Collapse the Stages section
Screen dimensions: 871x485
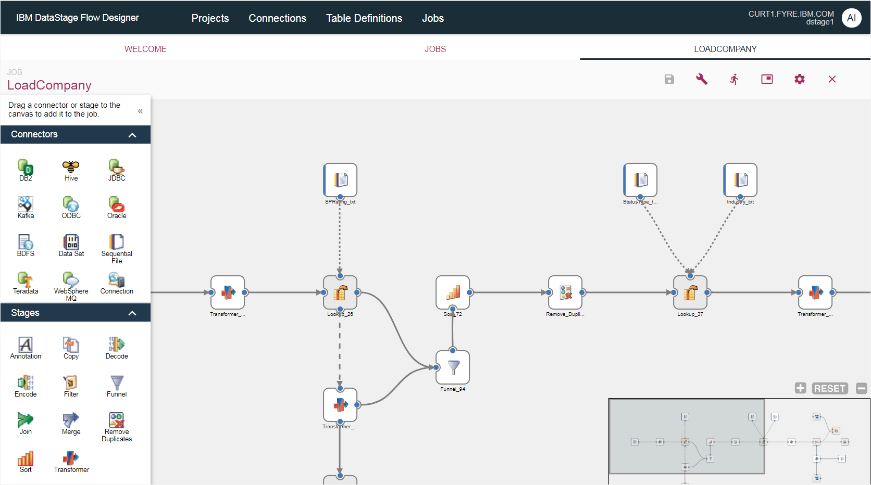coord(132,313)
